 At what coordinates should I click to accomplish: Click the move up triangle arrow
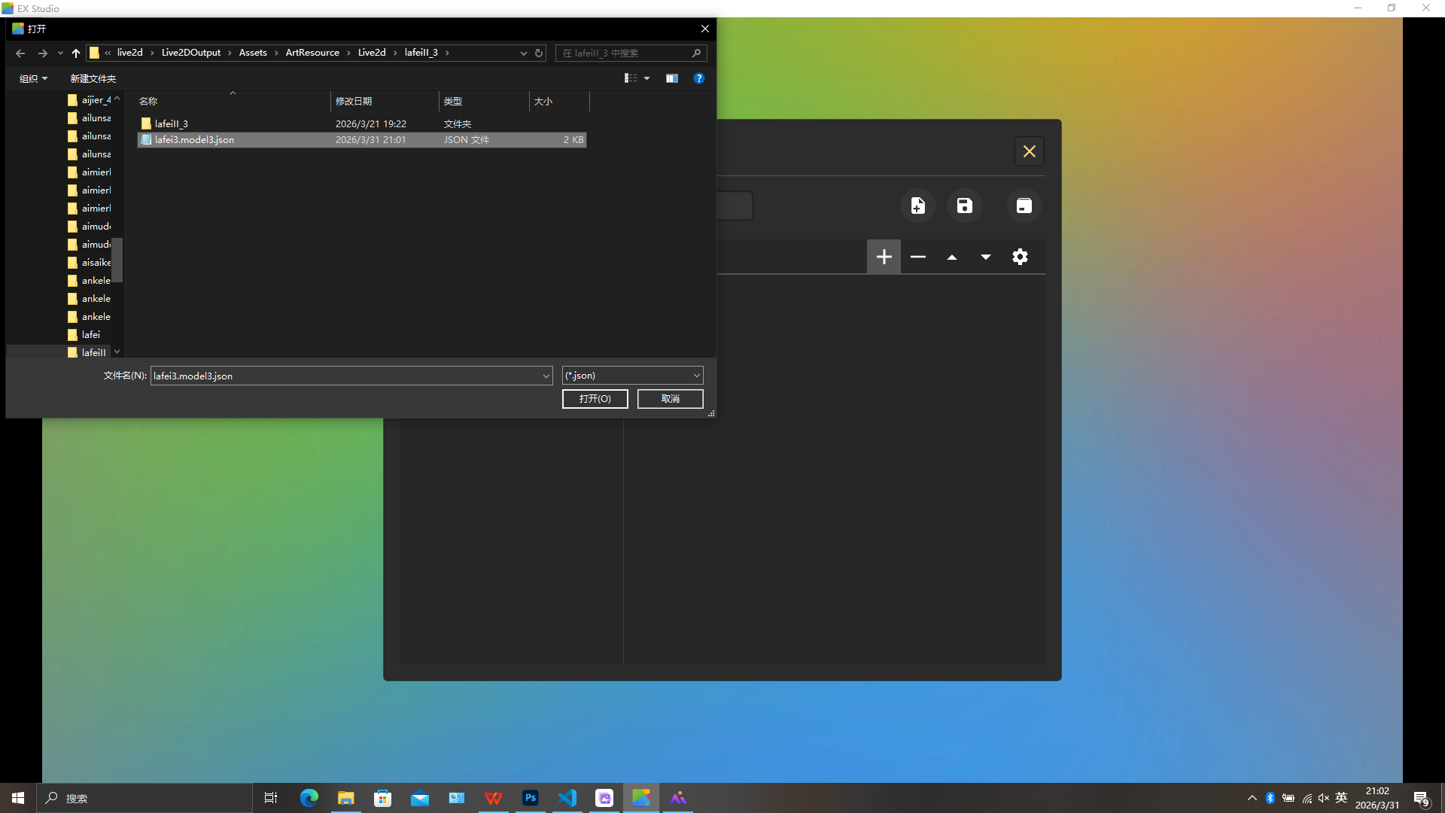[x=951, y=257]
